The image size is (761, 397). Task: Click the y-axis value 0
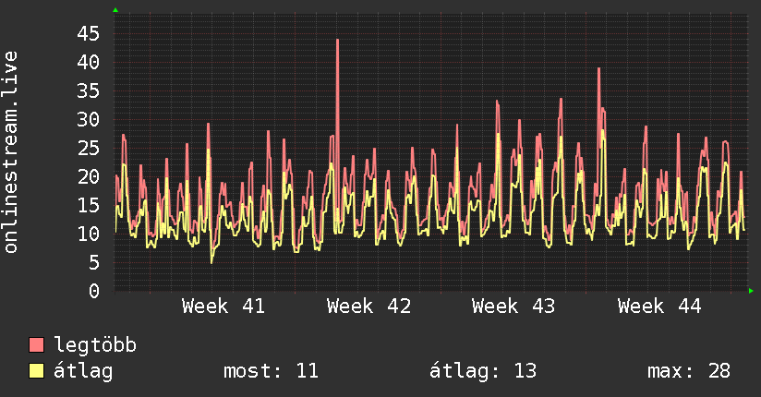[x=94, y=291]
